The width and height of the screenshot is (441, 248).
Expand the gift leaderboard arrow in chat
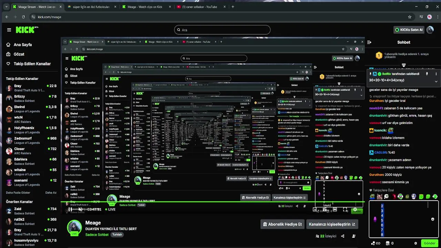click(404, 65)
